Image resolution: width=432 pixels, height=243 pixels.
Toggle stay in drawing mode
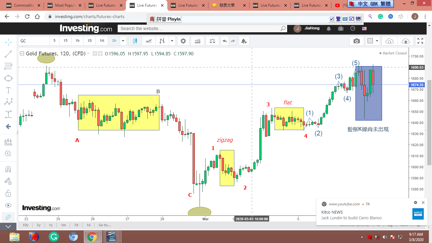[8, 181]
